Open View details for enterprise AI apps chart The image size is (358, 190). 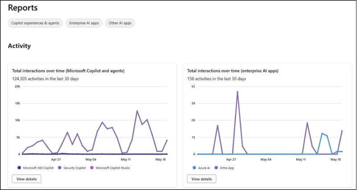click(202, 179)
